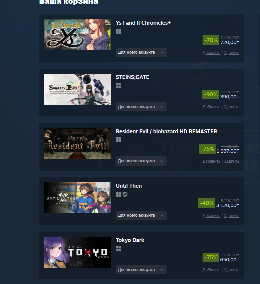Open the account dropdown for Resident Evil
The image size is (260, 284).
pyautogui.click(x=141, y=161)
